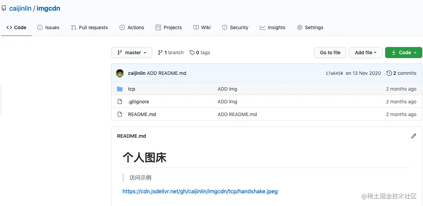423x206 pixels.
Task: Click the caijinlin avatar in commit row
Action: pyautogui.click(x=120, y=73)
